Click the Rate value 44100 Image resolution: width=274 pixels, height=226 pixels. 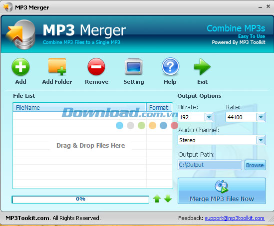pos(235,117)
